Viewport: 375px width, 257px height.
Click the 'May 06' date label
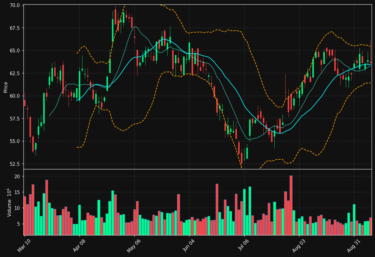134,245
